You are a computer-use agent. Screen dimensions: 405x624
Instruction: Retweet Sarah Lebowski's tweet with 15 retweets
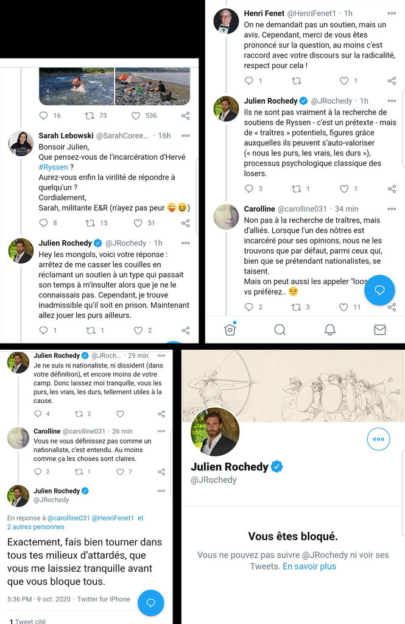coord(90,223)
